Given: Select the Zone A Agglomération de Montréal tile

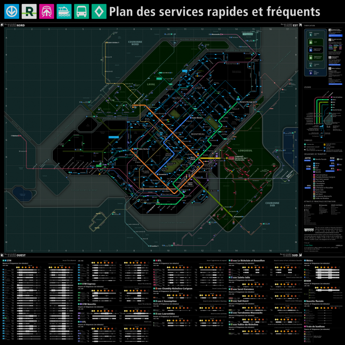Looking at the screenshot, I should coord(311,50).
